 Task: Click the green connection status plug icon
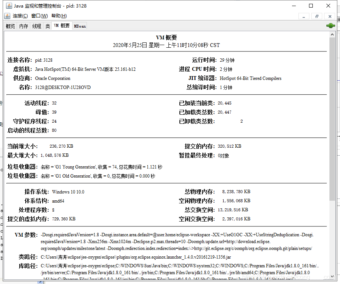(331, 25)
